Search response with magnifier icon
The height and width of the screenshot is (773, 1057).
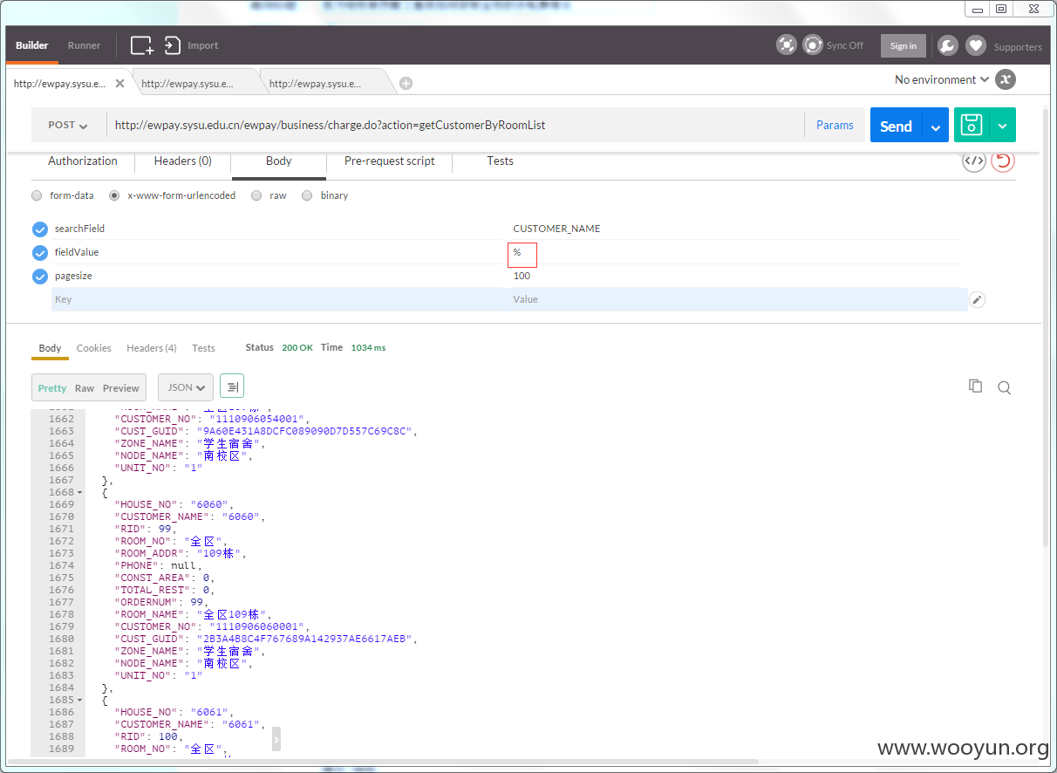pos(1004,387)
